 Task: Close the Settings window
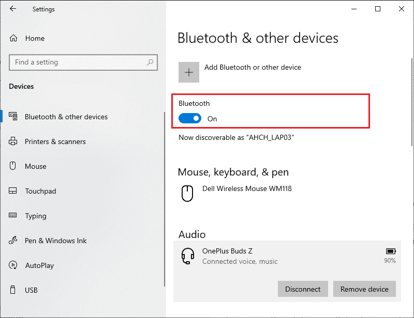tap(402, 9)
